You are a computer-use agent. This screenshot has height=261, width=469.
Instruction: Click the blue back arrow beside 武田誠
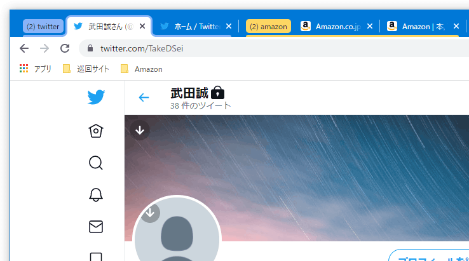coord(144,97)
